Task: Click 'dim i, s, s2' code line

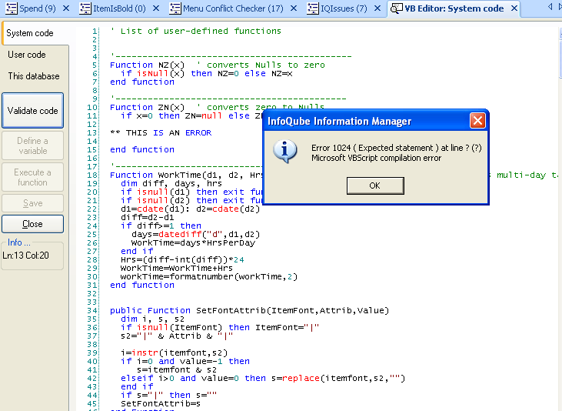Action: pyautogui.click(x=153, y=319)
